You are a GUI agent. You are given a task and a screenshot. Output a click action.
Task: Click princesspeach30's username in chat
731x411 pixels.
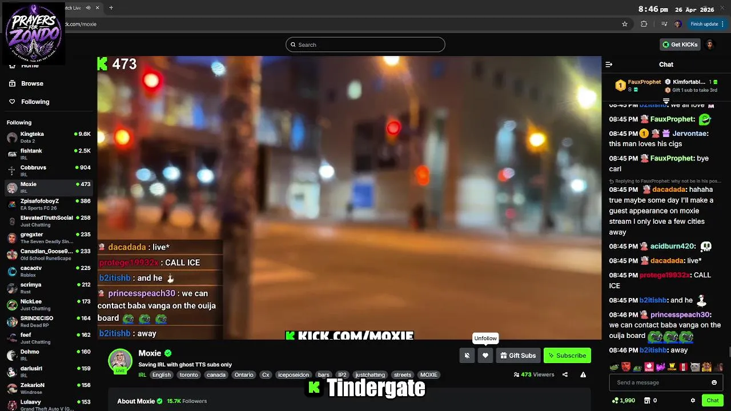(680, 315)
